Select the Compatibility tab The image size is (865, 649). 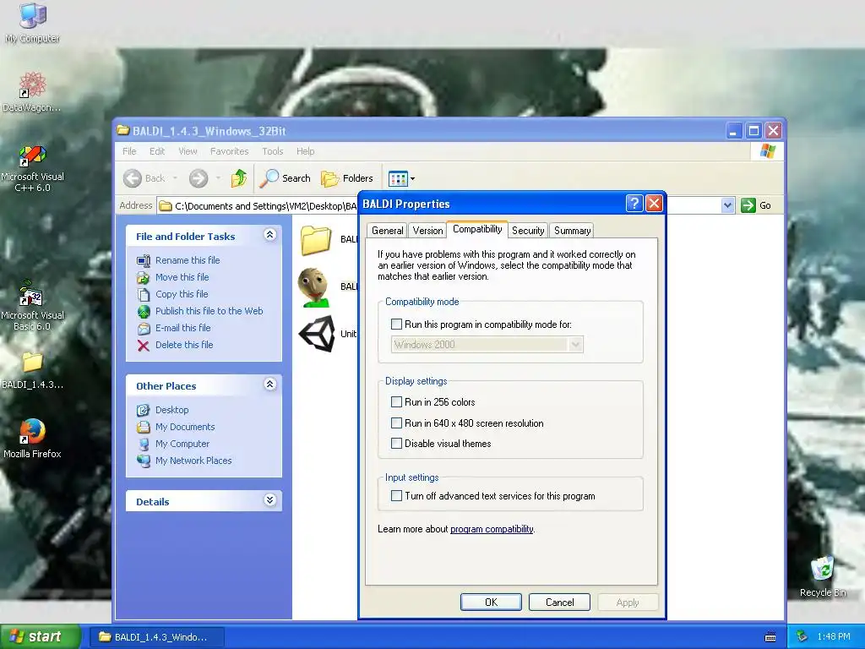(x=477, y=229)
